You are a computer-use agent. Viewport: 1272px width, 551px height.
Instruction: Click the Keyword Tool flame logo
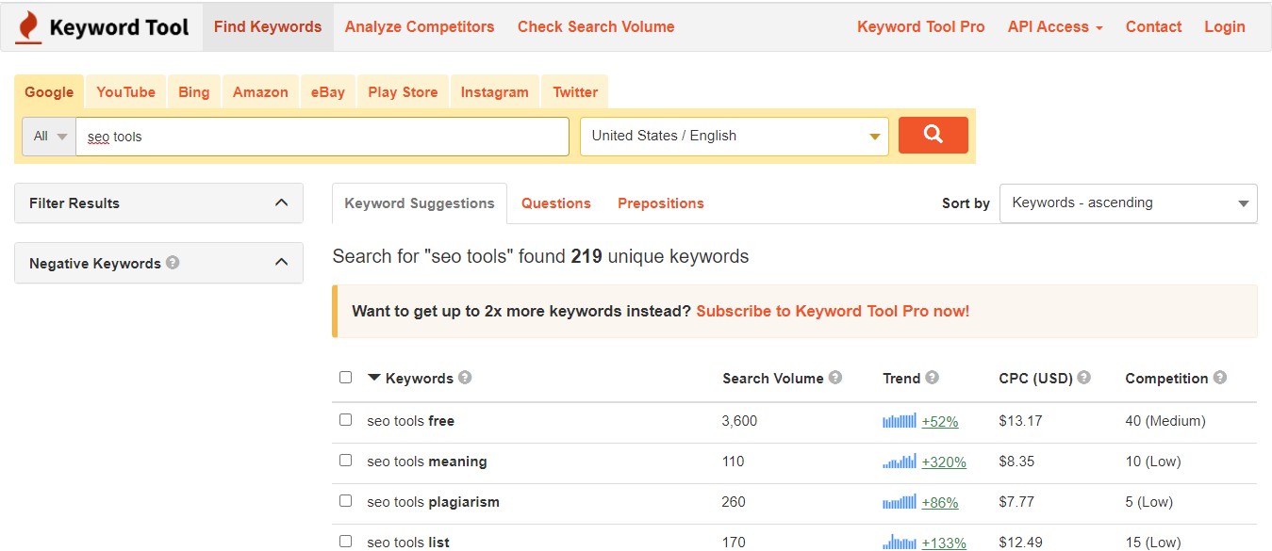27,26
